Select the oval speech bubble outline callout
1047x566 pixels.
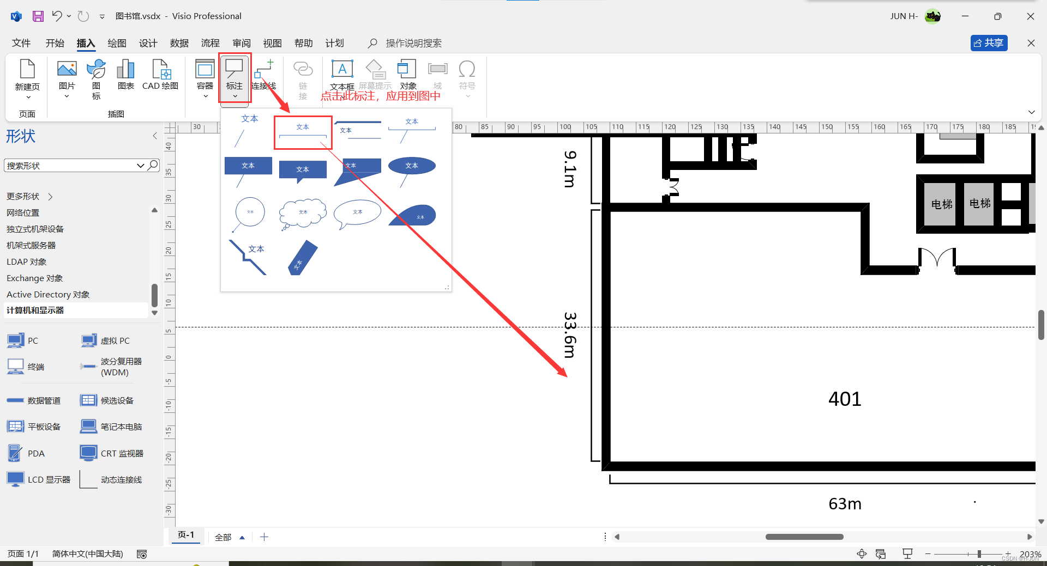357,214
